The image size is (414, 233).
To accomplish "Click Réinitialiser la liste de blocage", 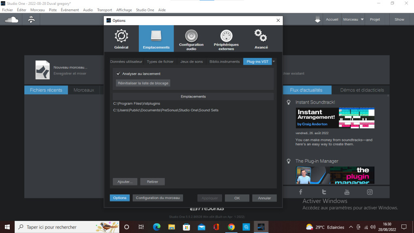I will click(x=143, y=83).
